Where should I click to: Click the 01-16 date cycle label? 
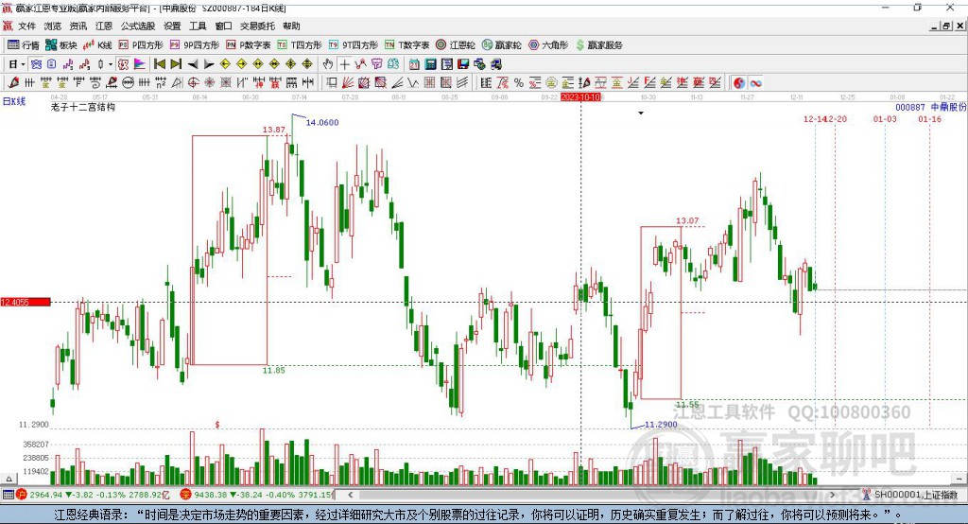coord(930,118)
